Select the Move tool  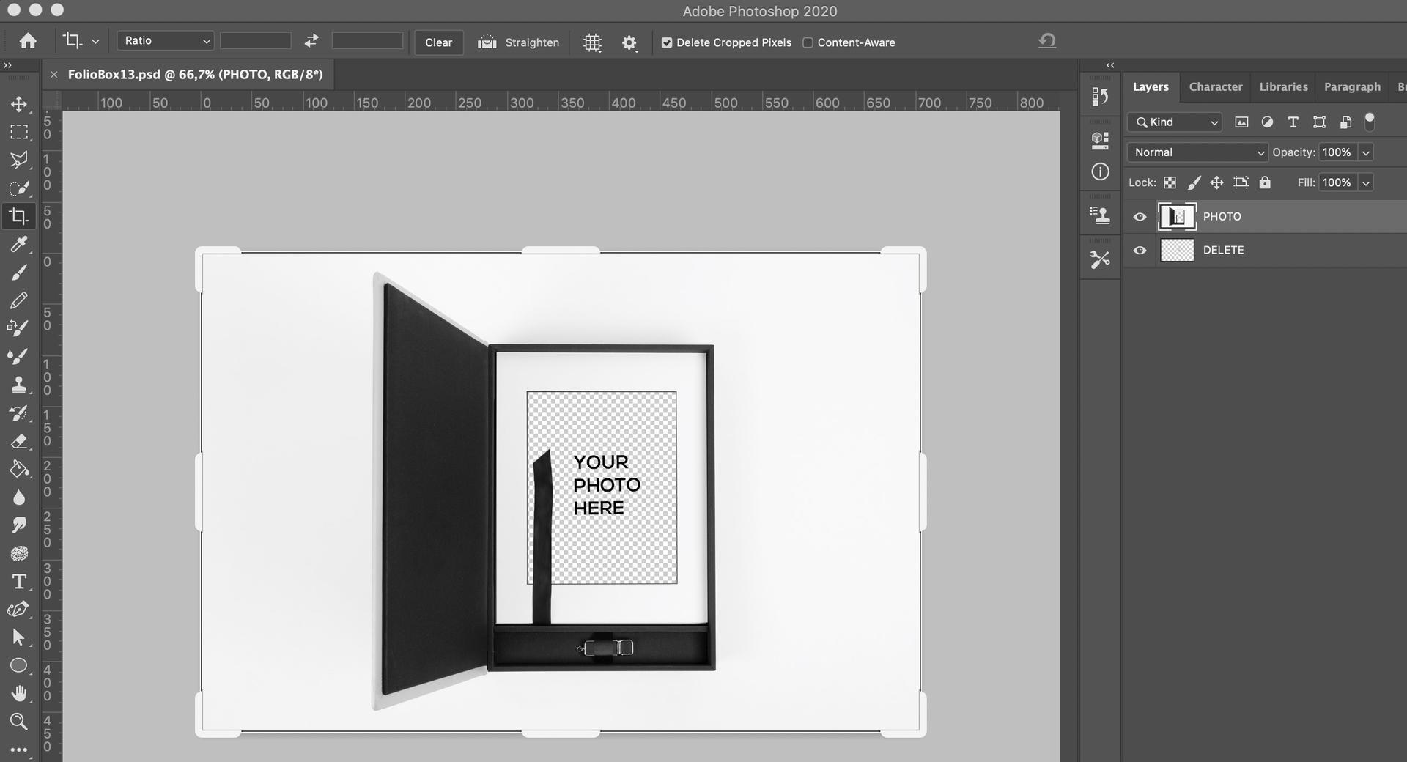(20, 104)
